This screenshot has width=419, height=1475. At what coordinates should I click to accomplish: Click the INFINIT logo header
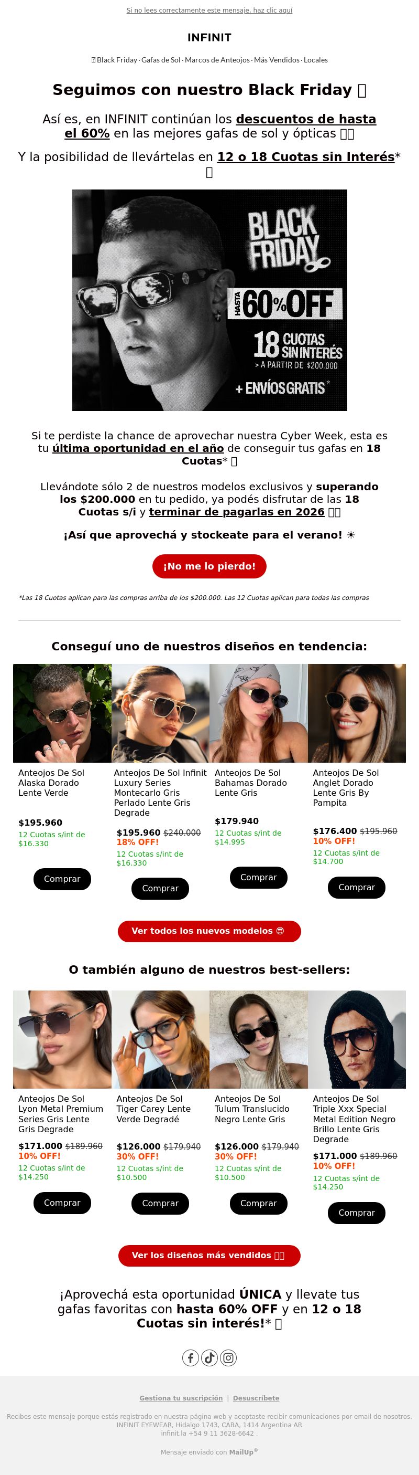point(209,37)
